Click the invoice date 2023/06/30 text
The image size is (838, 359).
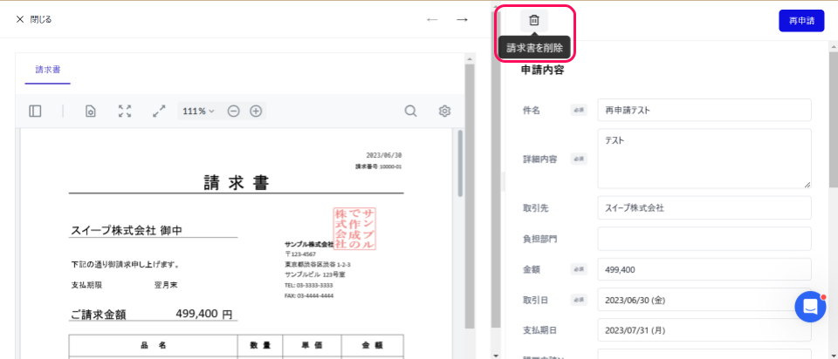pyautogui.click(x=384, y=155)
